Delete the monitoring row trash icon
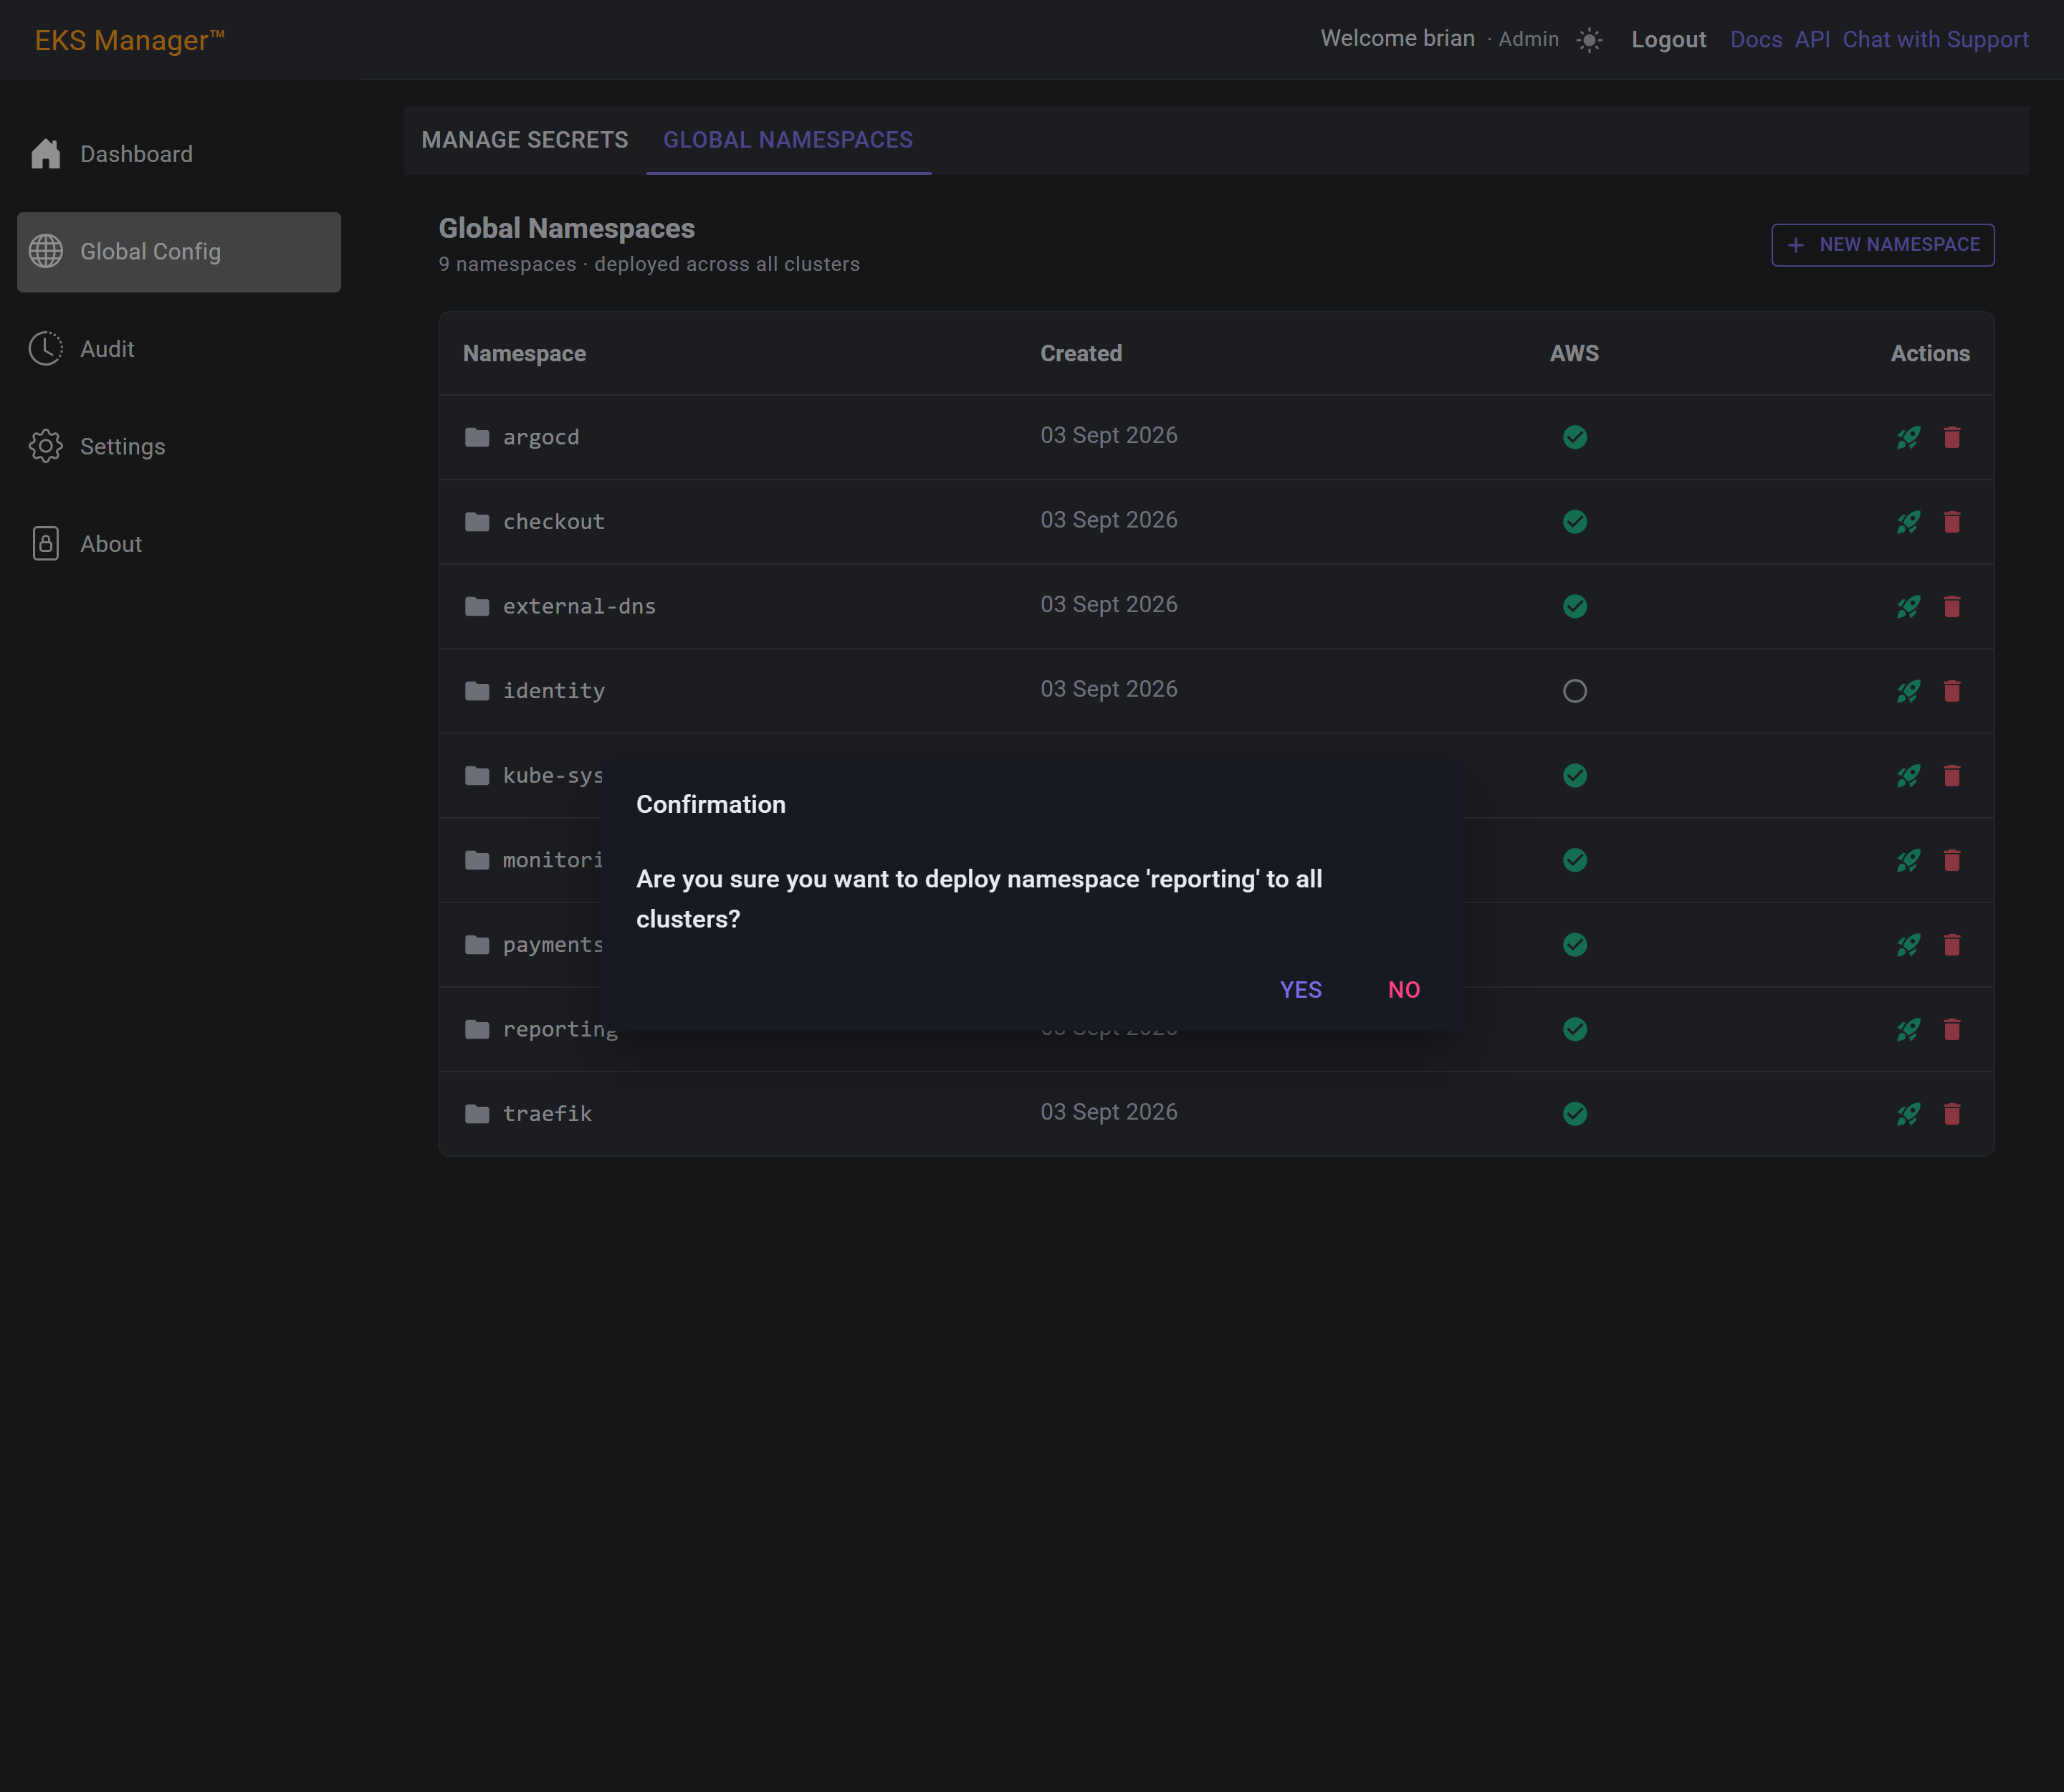 (1951, 860)
